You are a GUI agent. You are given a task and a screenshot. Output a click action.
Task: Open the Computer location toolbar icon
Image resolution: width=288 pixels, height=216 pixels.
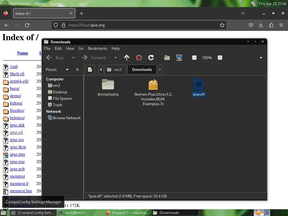pos(179,58)
